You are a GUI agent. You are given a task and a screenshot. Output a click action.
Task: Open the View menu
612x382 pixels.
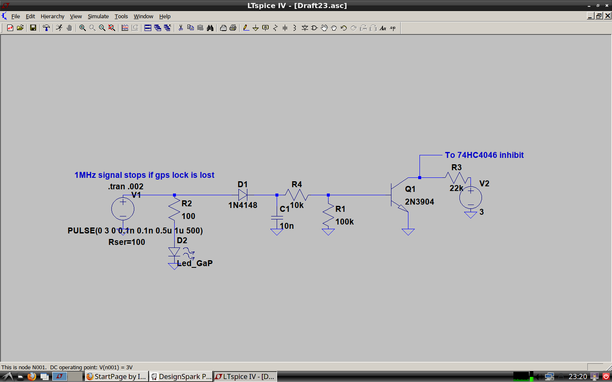[76, 16]
